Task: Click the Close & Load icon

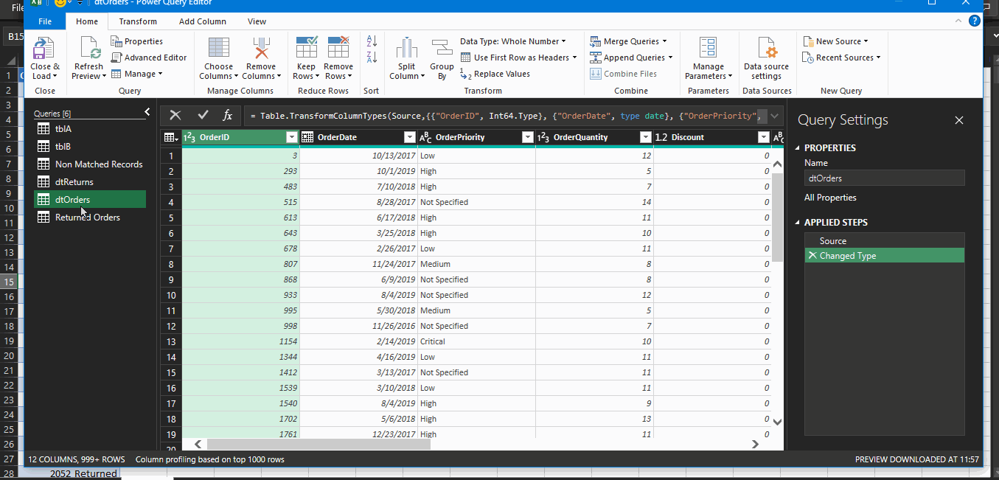Action: [43, 49]
